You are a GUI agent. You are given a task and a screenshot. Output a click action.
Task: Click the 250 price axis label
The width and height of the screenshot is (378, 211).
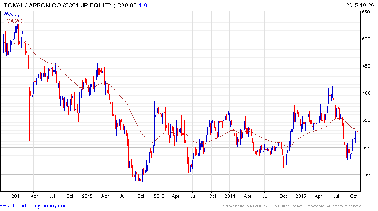(x=366, y=174)
